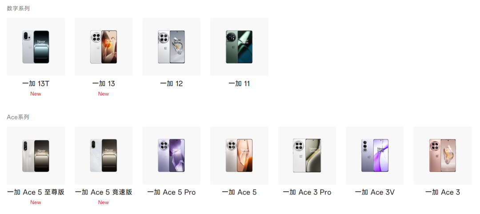Select the 一加 13 product thumbnail
Screen dimensions: 480x214
104,47
